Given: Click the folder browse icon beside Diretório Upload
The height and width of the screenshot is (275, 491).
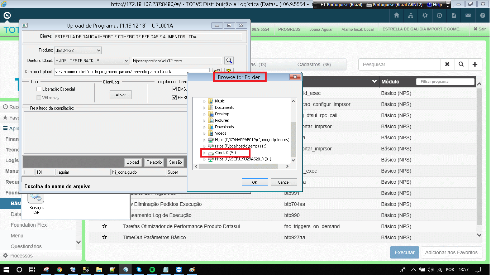Looking at the screenshot, I should pos(217,71).
